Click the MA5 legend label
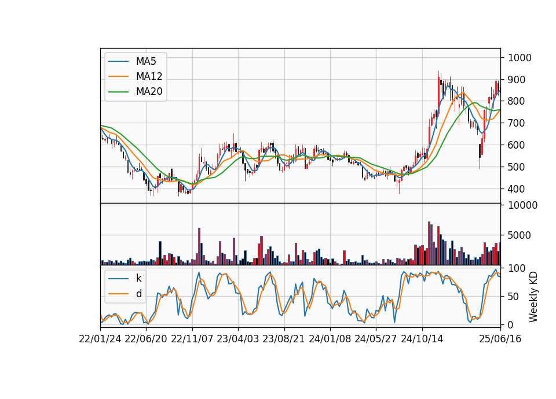The width and height of the screenshot is (556, 399). pyautogui.click(x=146, y=61)
